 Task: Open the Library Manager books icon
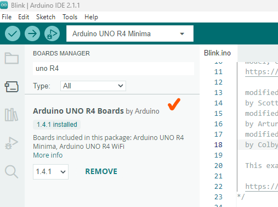[12, 115]
